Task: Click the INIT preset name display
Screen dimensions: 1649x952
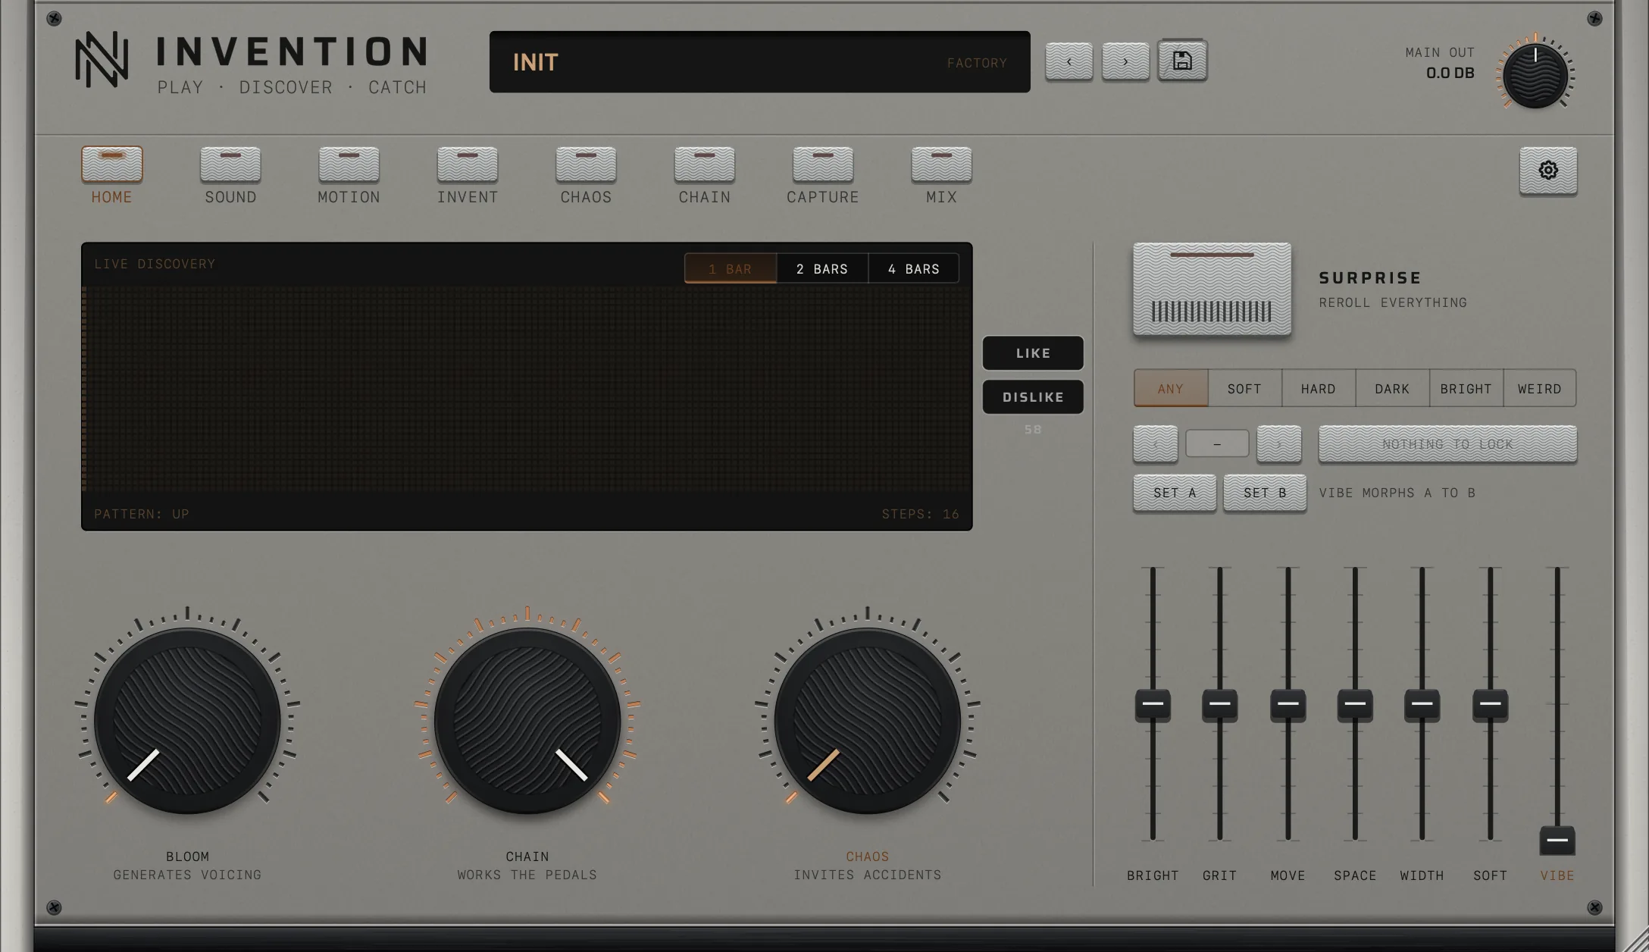Action: tap(760, 62)
